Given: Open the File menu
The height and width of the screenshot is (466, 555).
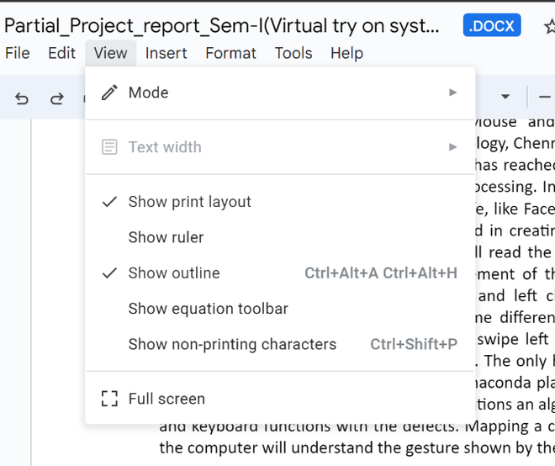Looking at the screenshot, I should (18, 54).
